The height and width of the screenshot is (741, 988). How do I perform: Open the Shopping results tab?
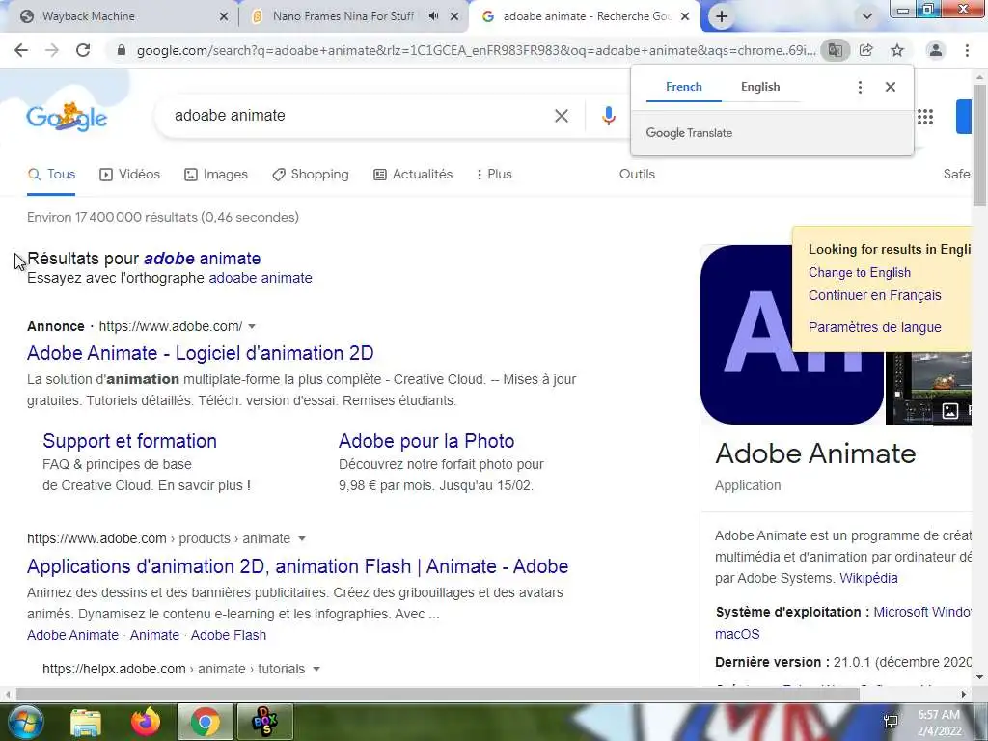[310, 174]
